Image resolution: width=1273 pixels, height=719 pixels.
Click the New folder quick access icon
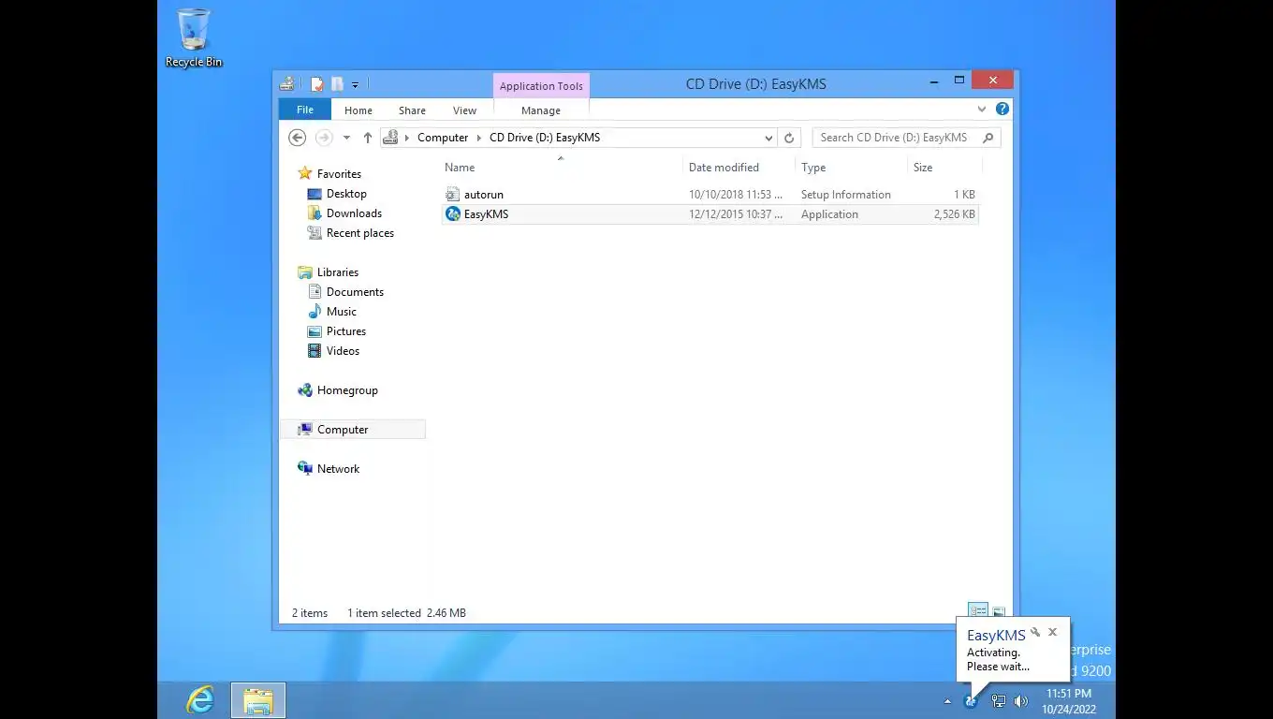point(337,84)
